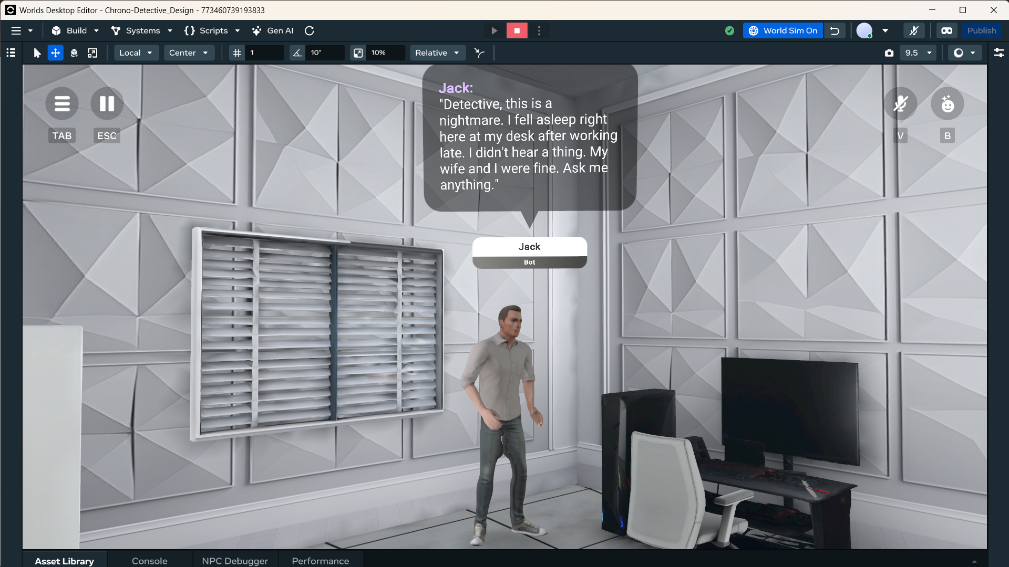Click the Gen AI reload icon

pos(310,30)
